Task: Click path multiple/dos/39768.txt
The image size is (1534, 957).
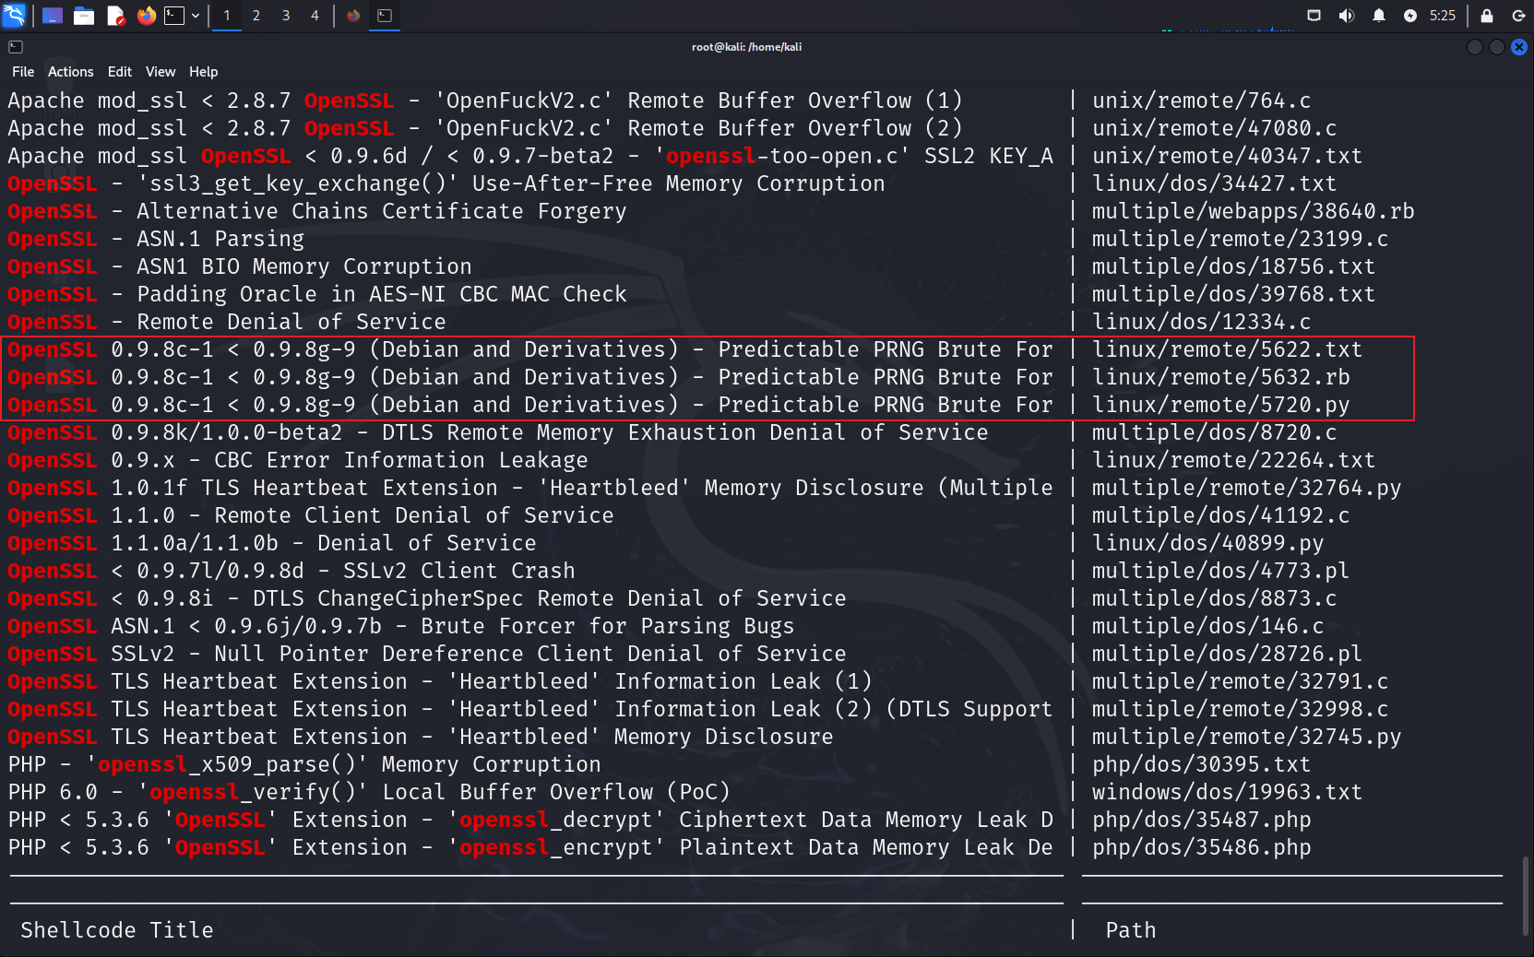Action: pos(1234,294)
